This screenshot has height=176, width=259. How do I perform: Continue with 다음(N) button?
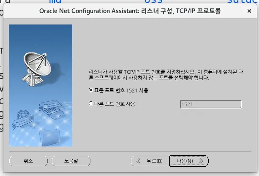[x=189, y=161]
